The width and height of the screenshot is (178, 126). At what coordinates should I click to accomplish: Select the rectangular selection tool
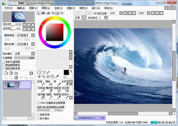tap(39, 72)
